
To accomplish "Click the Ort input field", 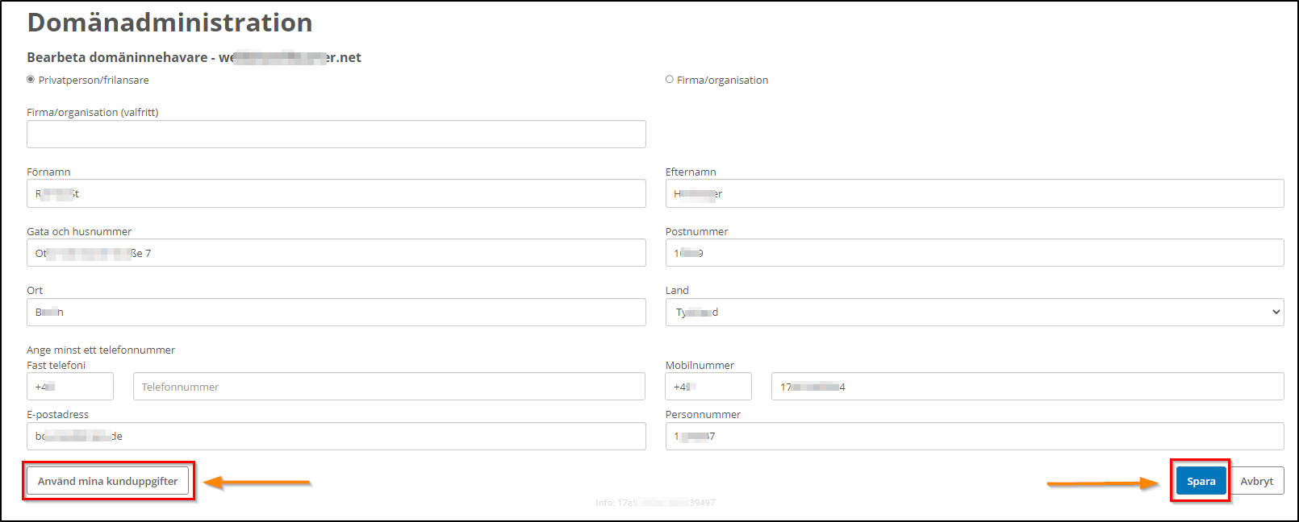I will (x=336, y=313).
